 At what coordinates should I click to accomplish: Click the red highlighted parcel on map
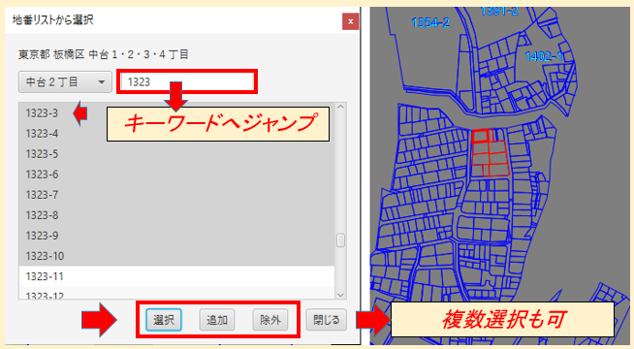490,153
